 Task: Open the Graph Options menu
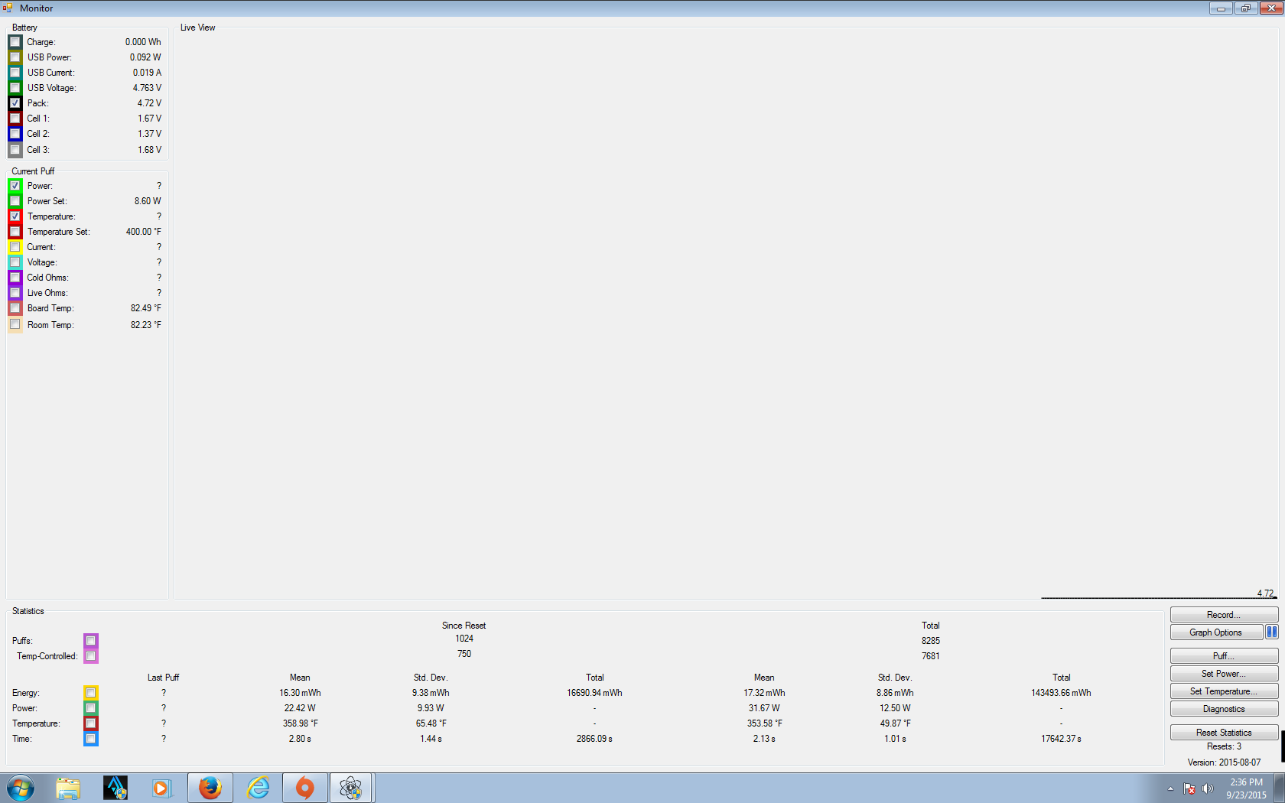[1215, 632]
